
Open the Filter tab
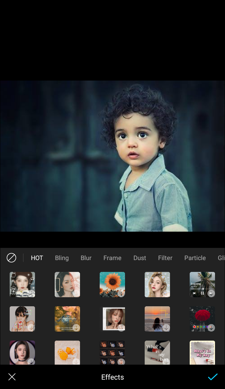tap(165, 258)
